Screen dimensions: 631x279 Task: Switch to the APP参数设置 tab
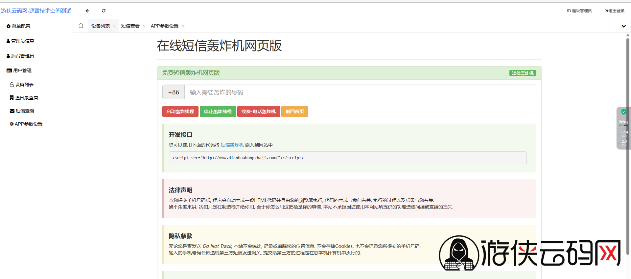point(165,26)
